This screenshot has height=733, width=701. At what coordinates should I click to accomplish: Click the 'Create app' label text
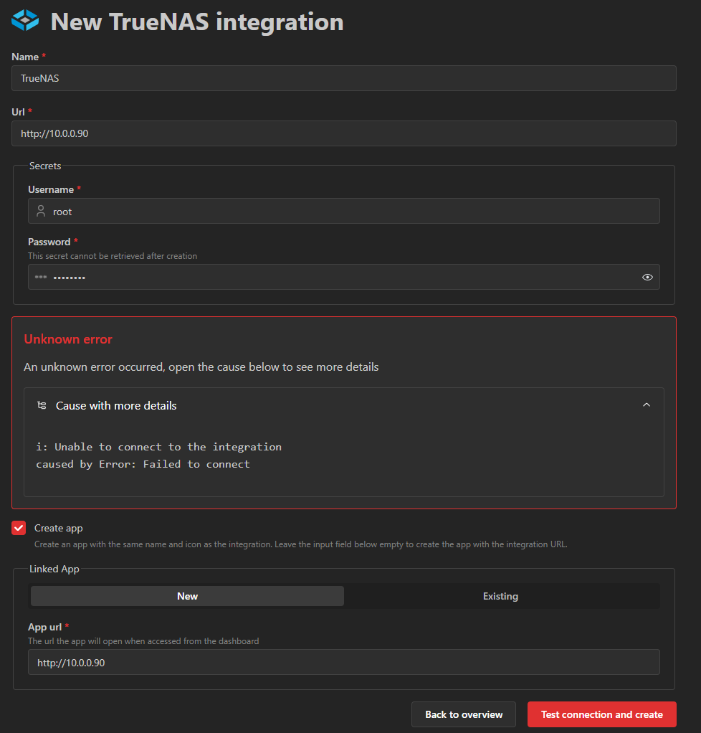click(59, 529)
